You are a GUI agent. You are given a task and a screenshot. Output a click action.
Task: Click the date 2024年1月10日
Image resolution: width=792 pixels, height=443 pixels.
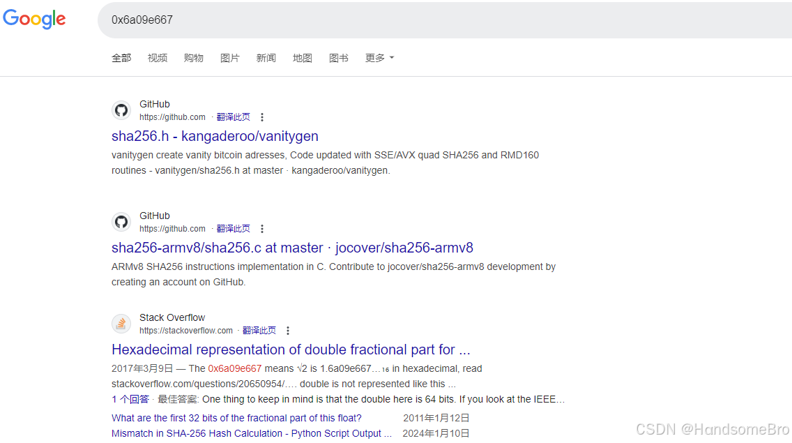[x=436, y=433]
